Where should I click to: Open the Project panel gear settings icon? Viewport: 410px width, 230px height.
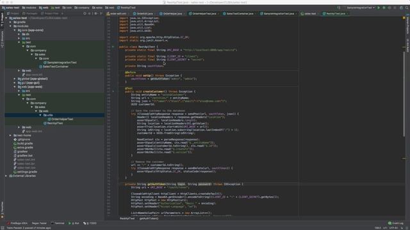tap(95, 13)
